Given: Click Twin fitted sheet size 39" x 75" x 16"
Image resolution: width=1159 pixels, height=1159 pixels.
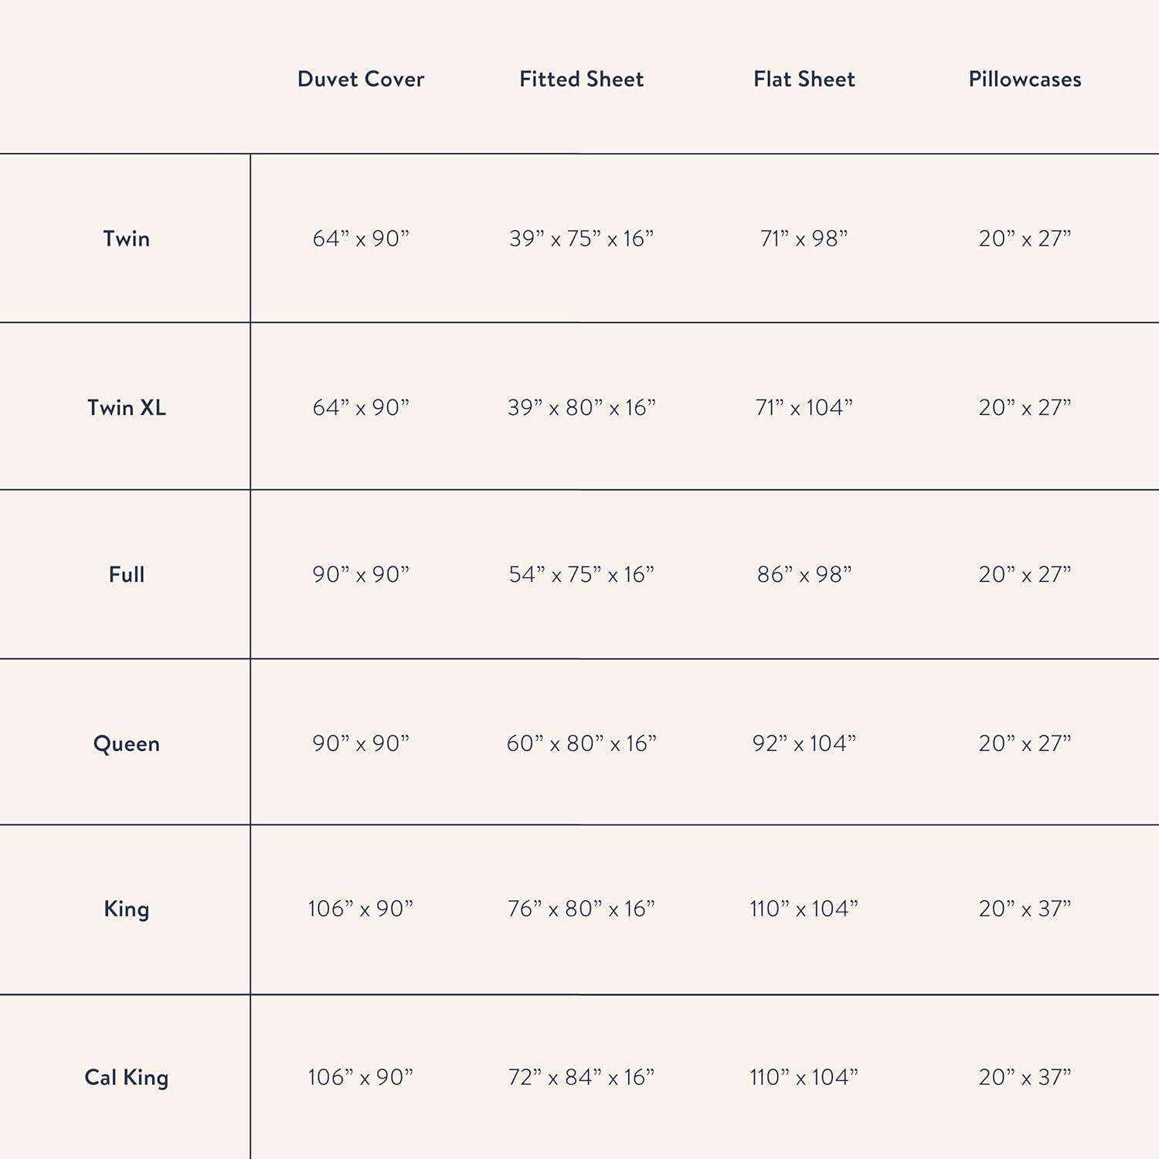Looking at the screenshot, I should [581, 238].
